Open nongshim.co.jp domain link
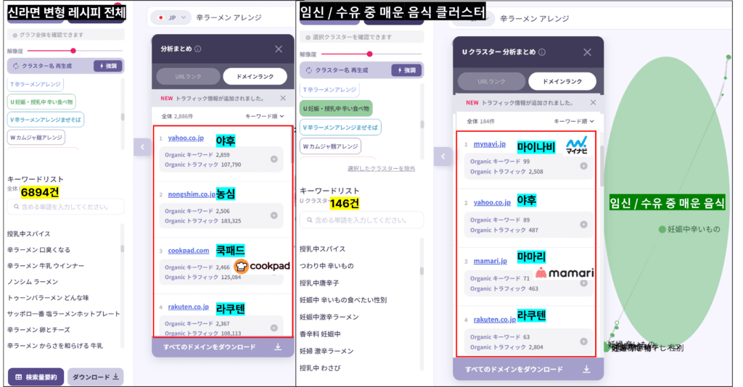 192,194
